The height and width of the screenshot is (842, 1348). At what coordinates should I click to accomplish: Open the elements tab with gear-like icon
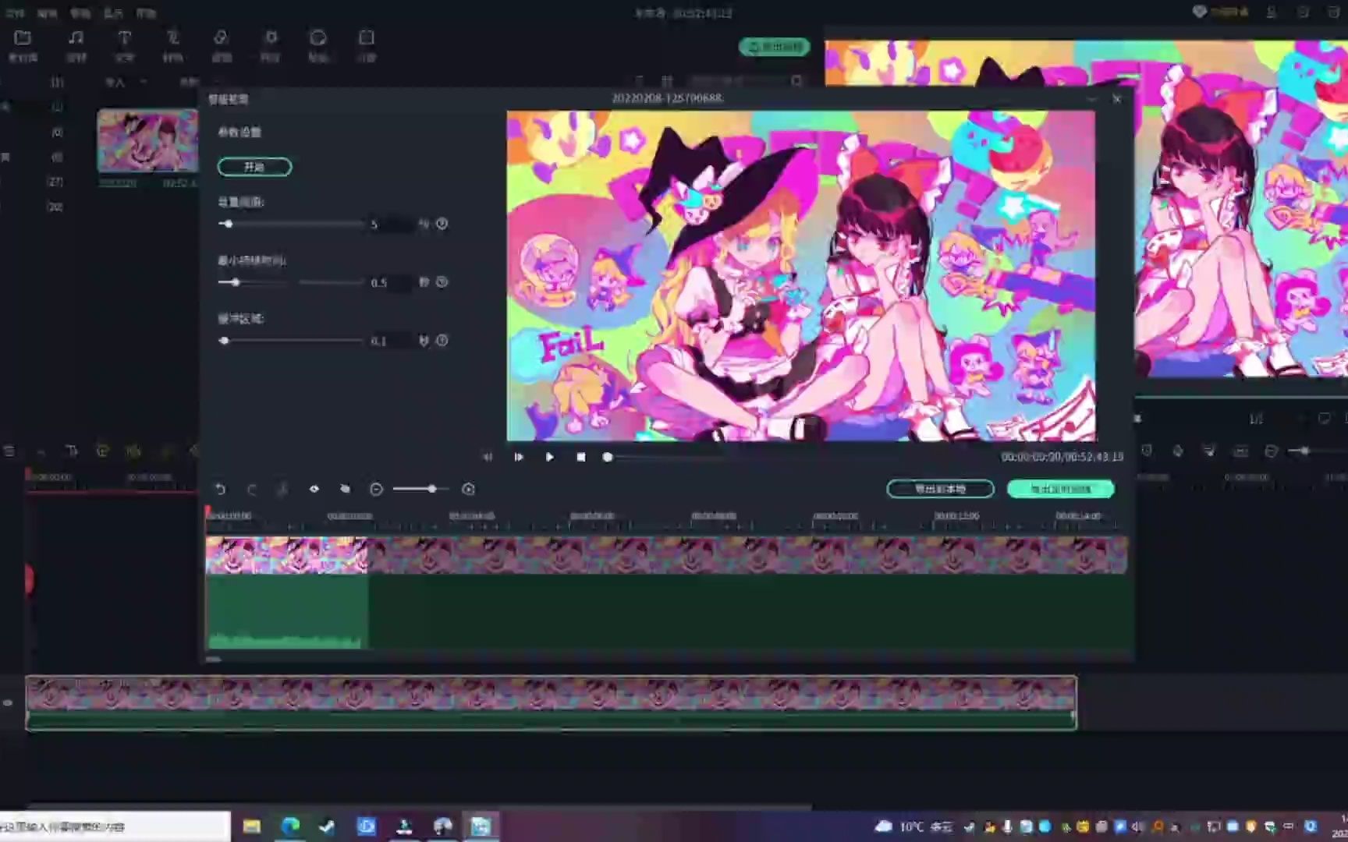270,45
